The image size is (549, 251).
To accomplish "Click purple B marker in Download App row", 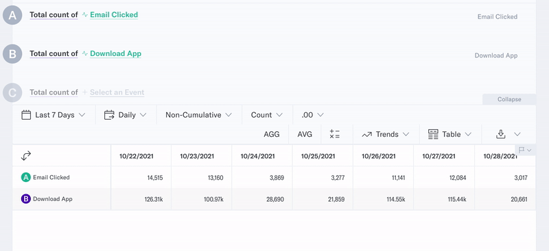I will coord(26,199).
